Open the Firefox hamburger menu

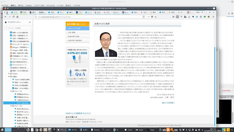(214, 17)
